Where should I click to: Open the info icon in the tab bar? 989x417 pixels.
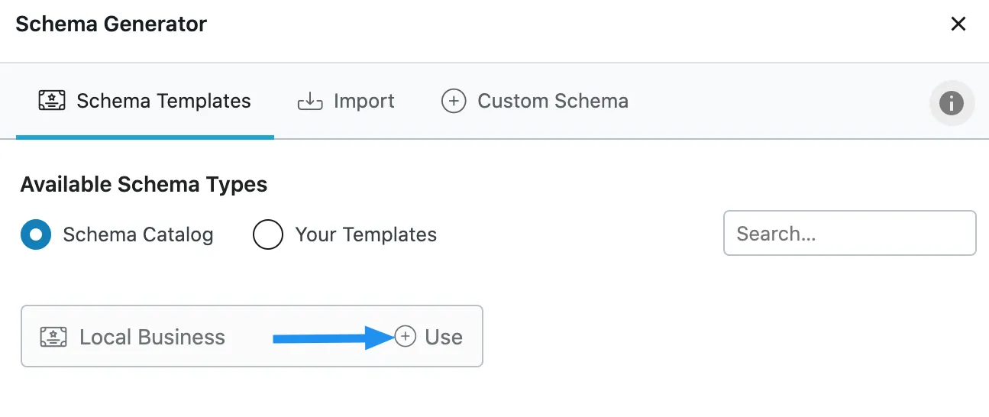(952, 102)
